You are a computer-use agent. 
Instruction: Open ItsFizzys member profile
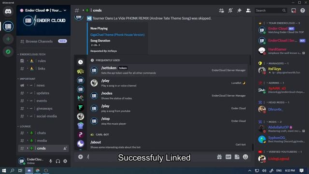(281, 71)
